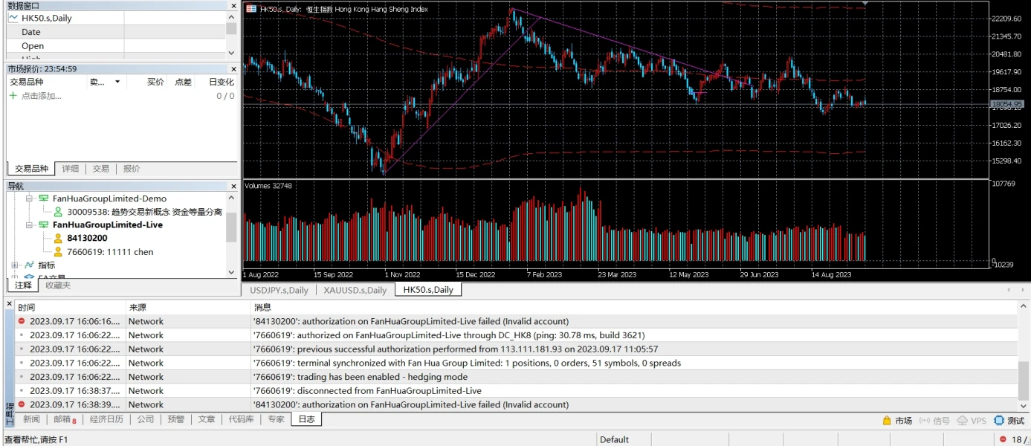Switch to the 邮箱 mailbox tab
Image resolution: width=1031 pixels, height=446 pixels.
tap(65, 419)
